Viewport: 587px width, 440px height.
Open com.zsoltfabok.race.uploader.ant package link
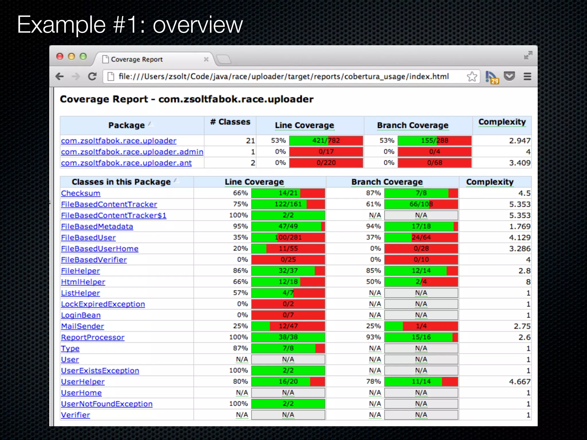click(126, 163)
